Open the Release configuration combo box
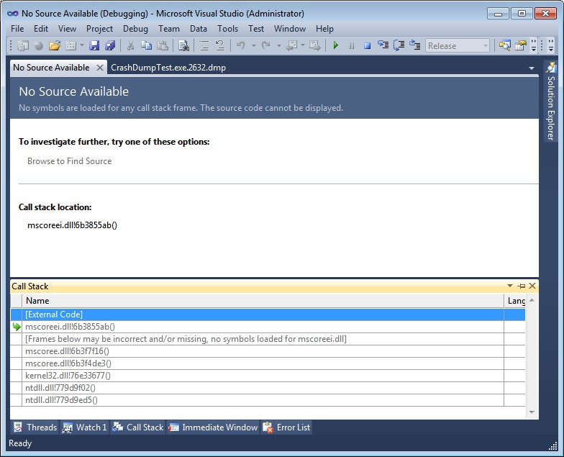 458,46
